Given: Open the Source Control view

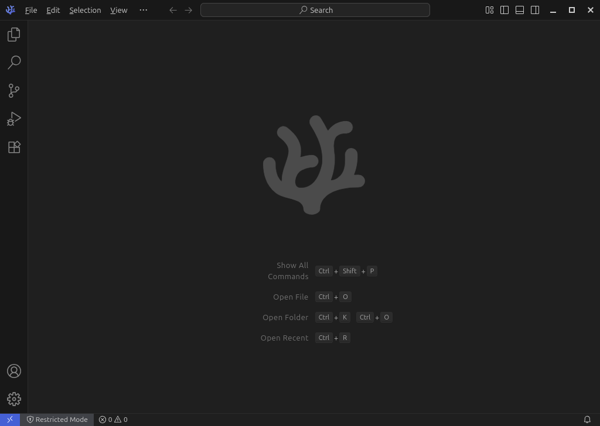Looking at the screenshot, I should 14,91.
